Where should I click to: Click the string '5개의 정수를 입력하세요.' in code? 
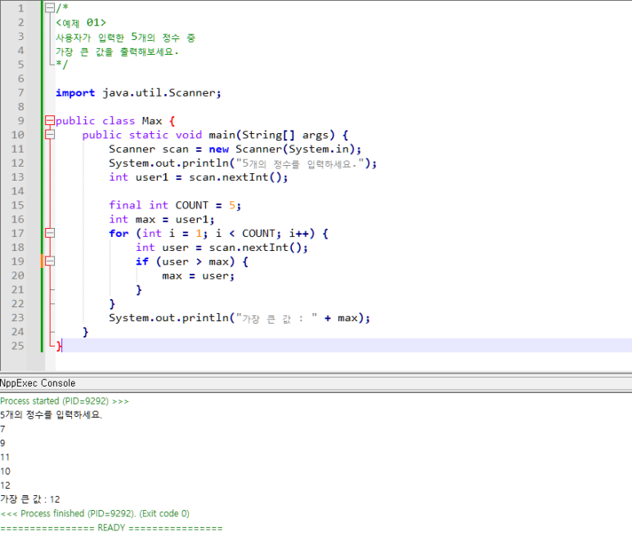pyautogui.click(x=299, y=163)
